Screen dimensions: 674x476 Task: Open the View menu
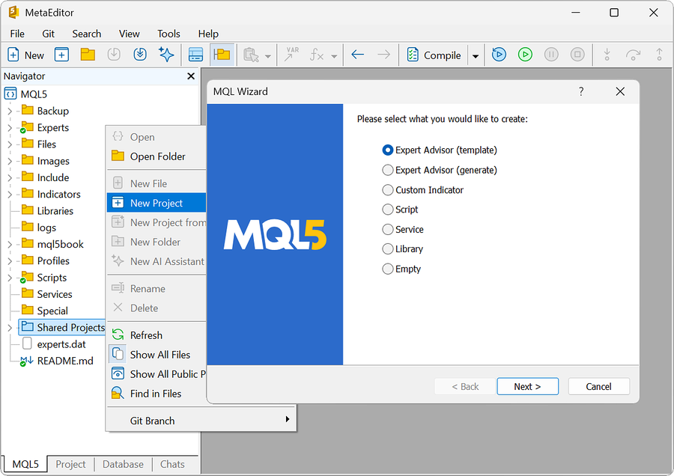coord(129,34)
